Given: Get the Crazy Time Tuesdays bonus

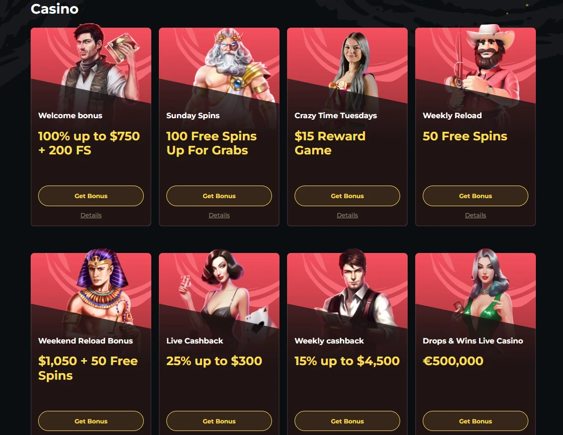Looking at the screenshot, I should point(347,196).
